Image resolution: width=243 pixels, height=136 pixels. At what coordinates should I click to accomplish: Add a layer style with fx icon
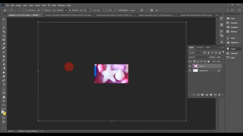coord(198,95)
